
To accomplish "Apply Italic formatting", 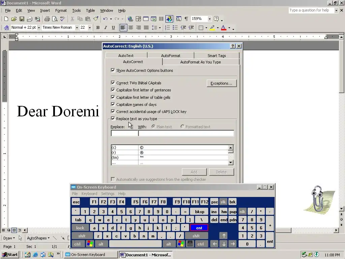I will tap(105, 28).
